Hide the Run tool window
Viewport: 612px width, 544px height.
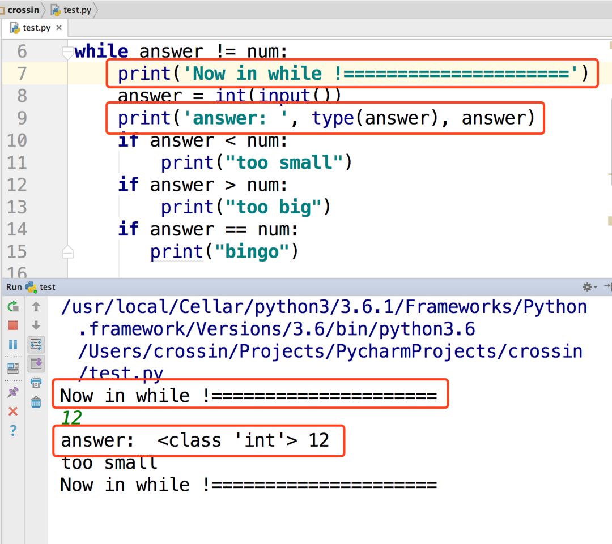[x=607, y=286]
